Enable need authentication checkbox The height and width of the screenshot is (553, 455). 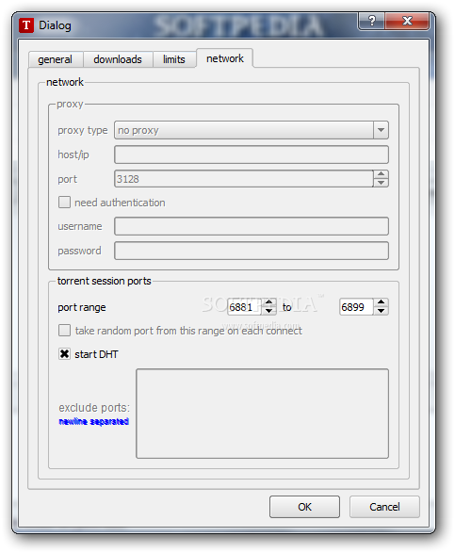pyautogui.click(x=64, y=203)
